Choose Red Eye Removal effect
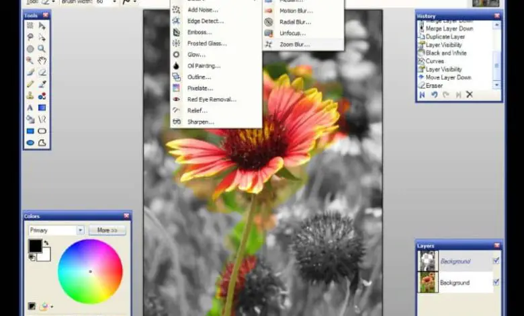 (216, 100)
